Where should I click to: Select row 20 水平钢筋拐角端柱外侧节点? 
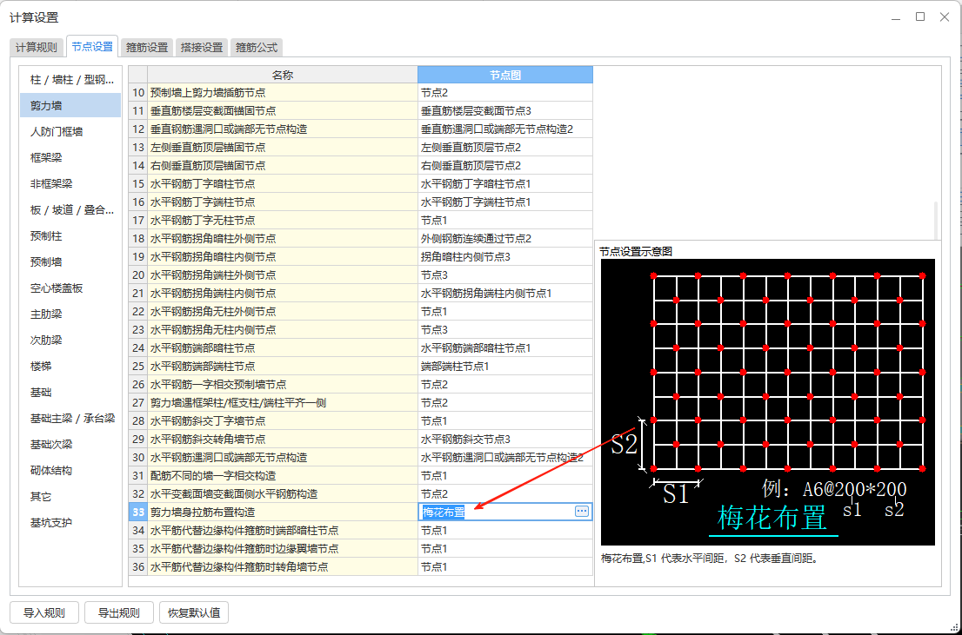tap(282, 275)
